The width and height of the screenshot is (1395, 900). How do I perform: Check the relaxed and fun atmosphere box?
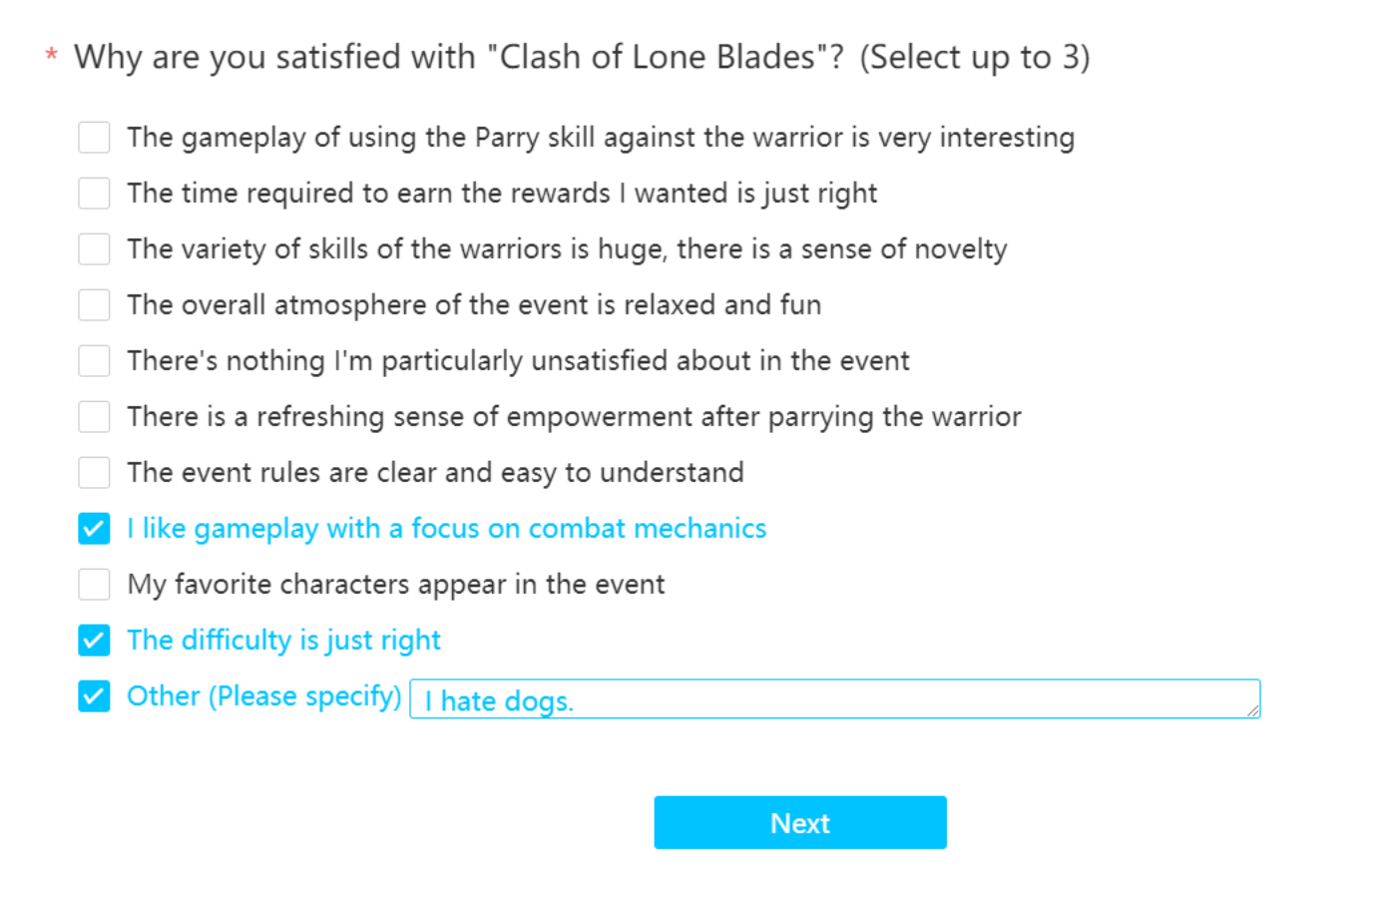94,305
